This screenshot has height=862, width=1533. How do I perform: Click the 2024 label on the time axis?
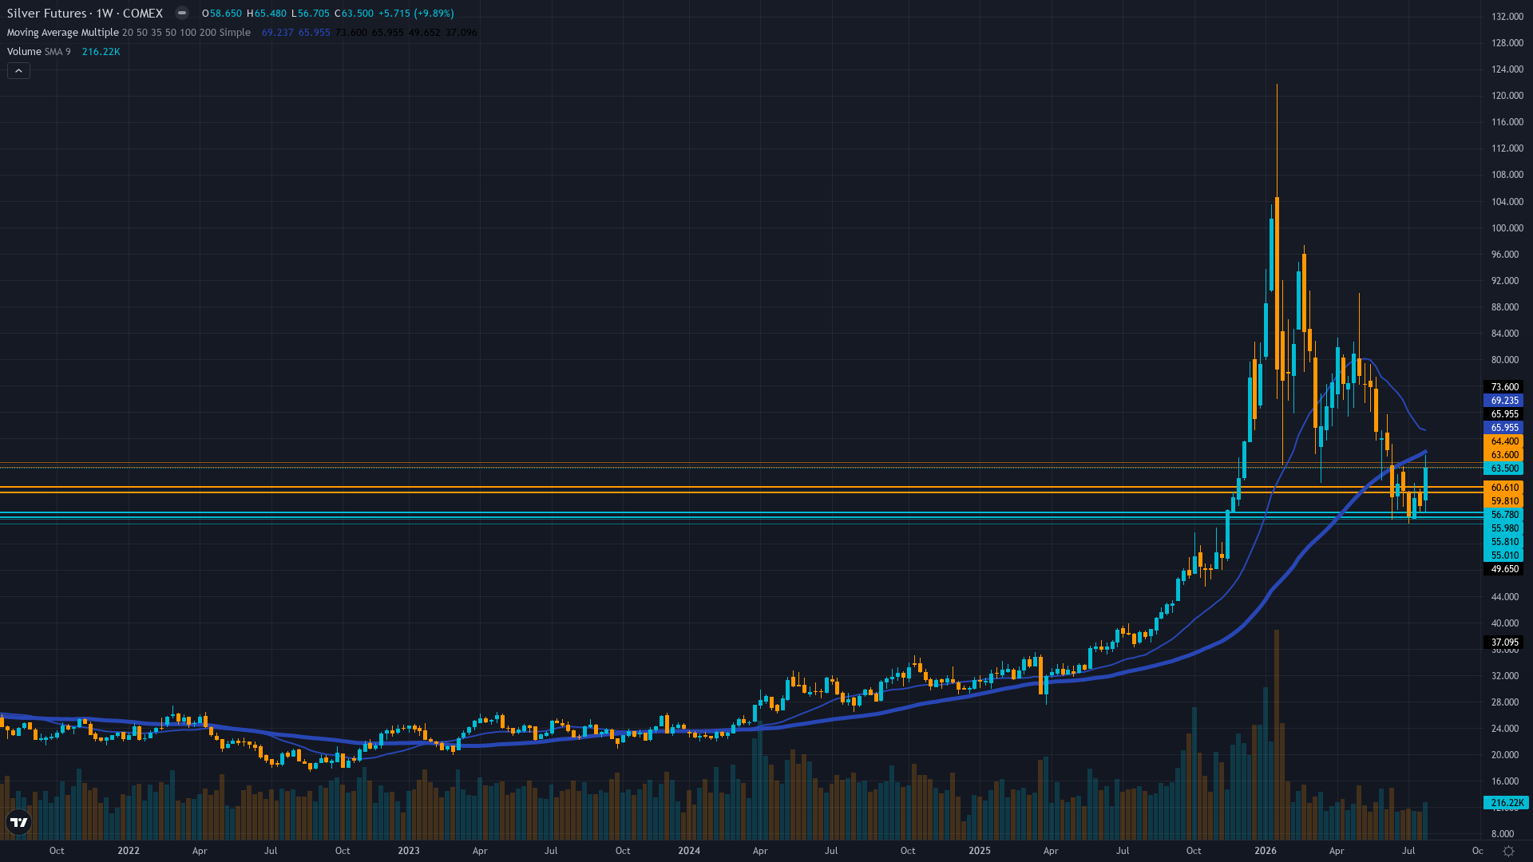(x=689, y=851)
